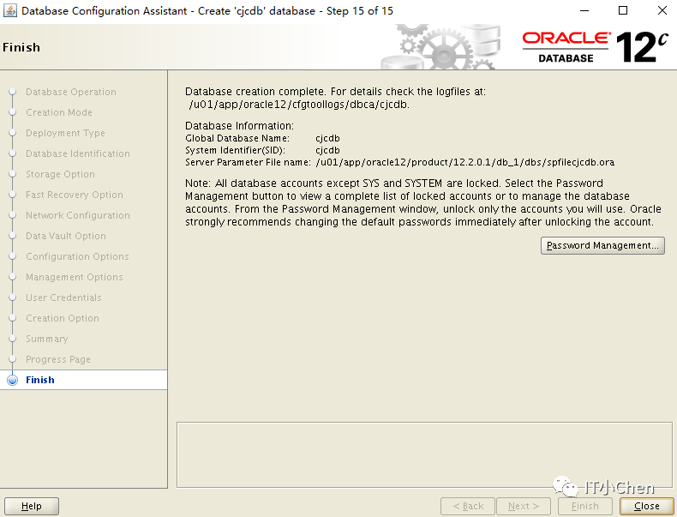
Task: Select the Configuration Options step
Action: tap(77, 256)
